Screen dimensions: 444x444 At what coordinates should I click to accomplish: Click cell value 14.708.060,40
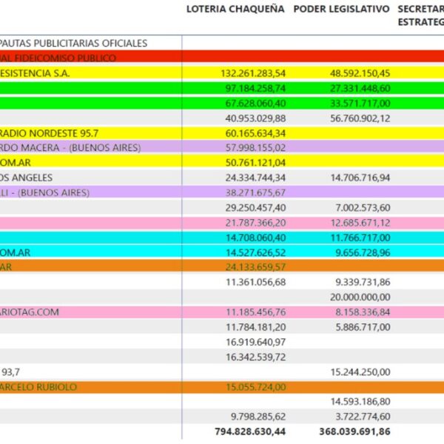(x=255, y=238)
